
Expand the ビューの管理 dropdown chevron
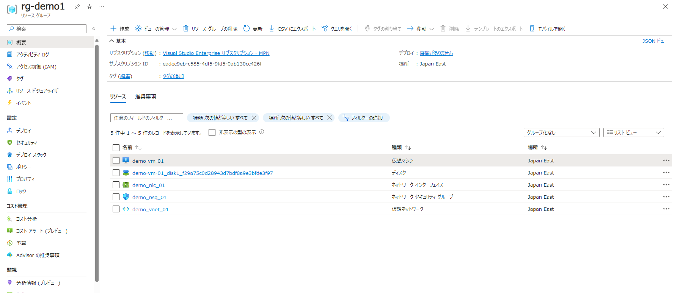174,29
